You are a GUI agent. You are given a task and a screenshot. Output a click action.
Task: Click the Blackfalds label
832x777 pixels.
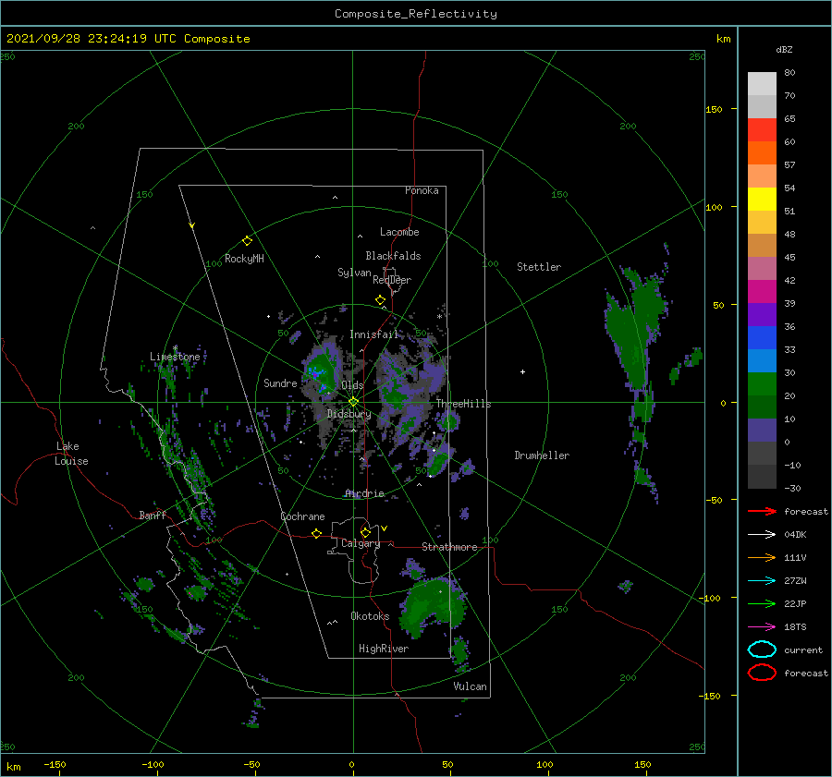point(393,256)
